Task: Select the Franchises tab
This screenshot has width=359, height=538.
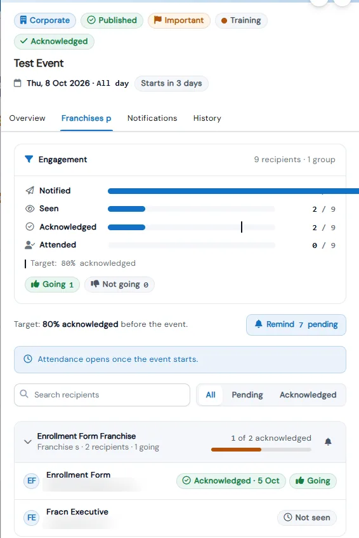Action: point(86,118)
